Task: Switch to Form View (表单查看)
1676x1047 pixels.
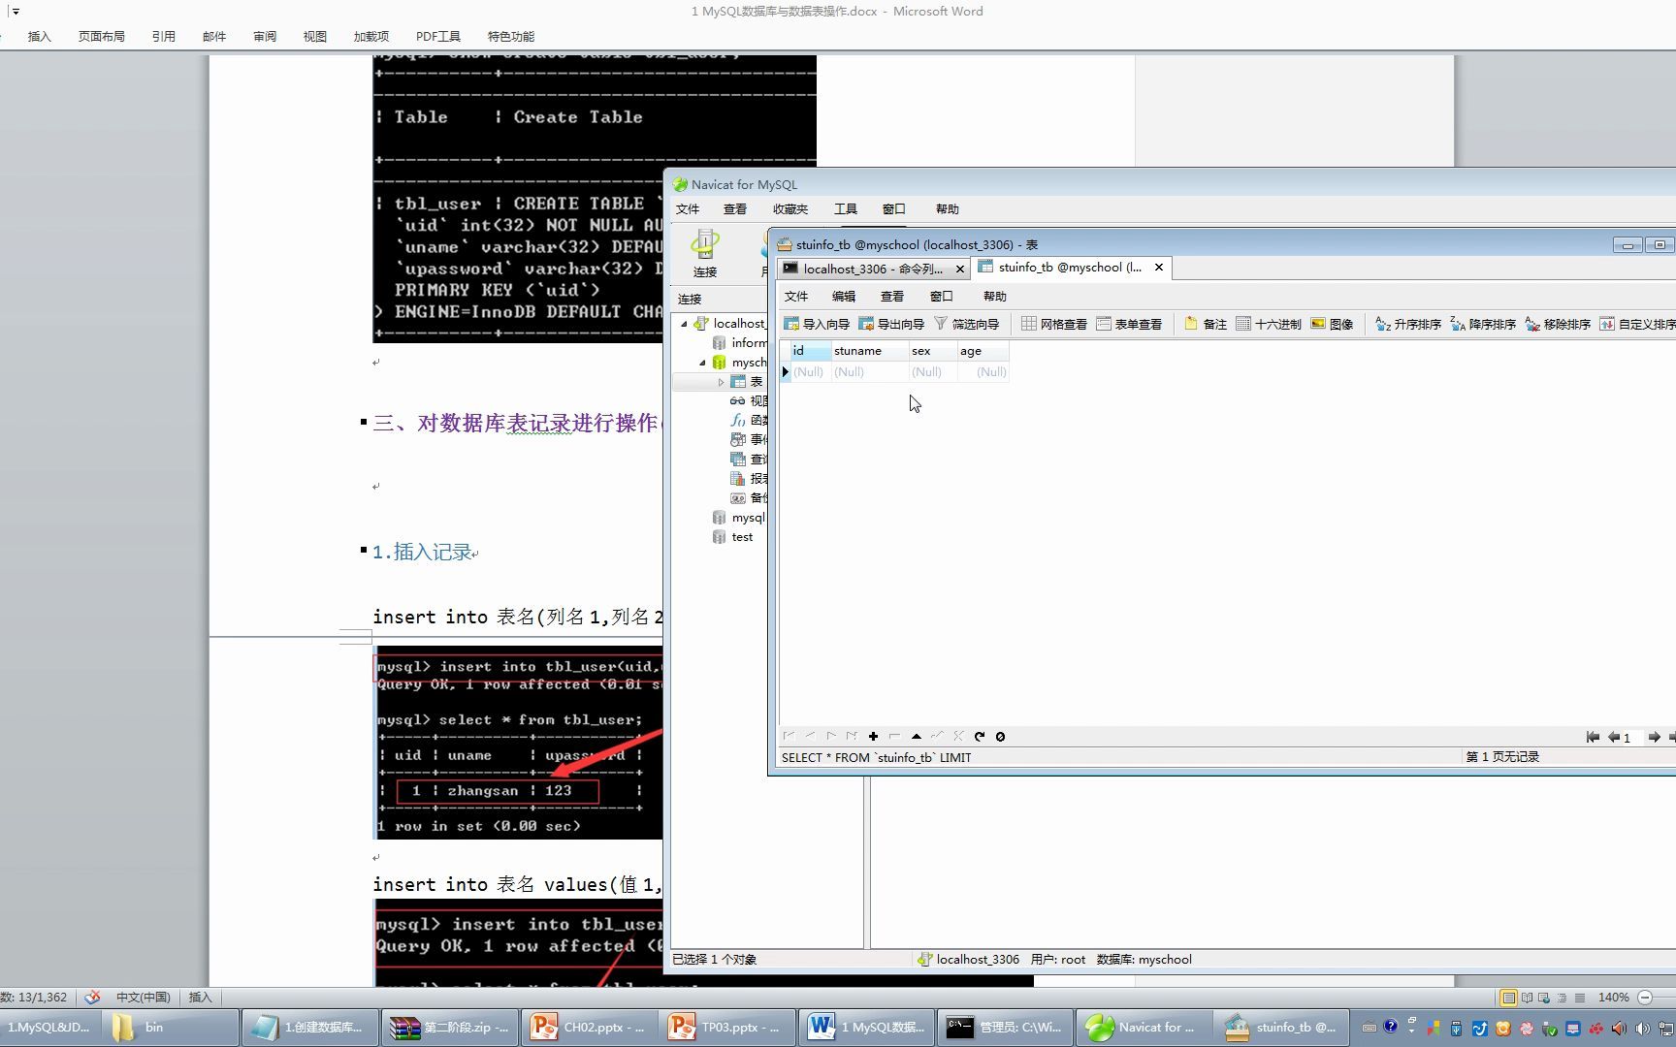Action: (x=1129, y=324)
